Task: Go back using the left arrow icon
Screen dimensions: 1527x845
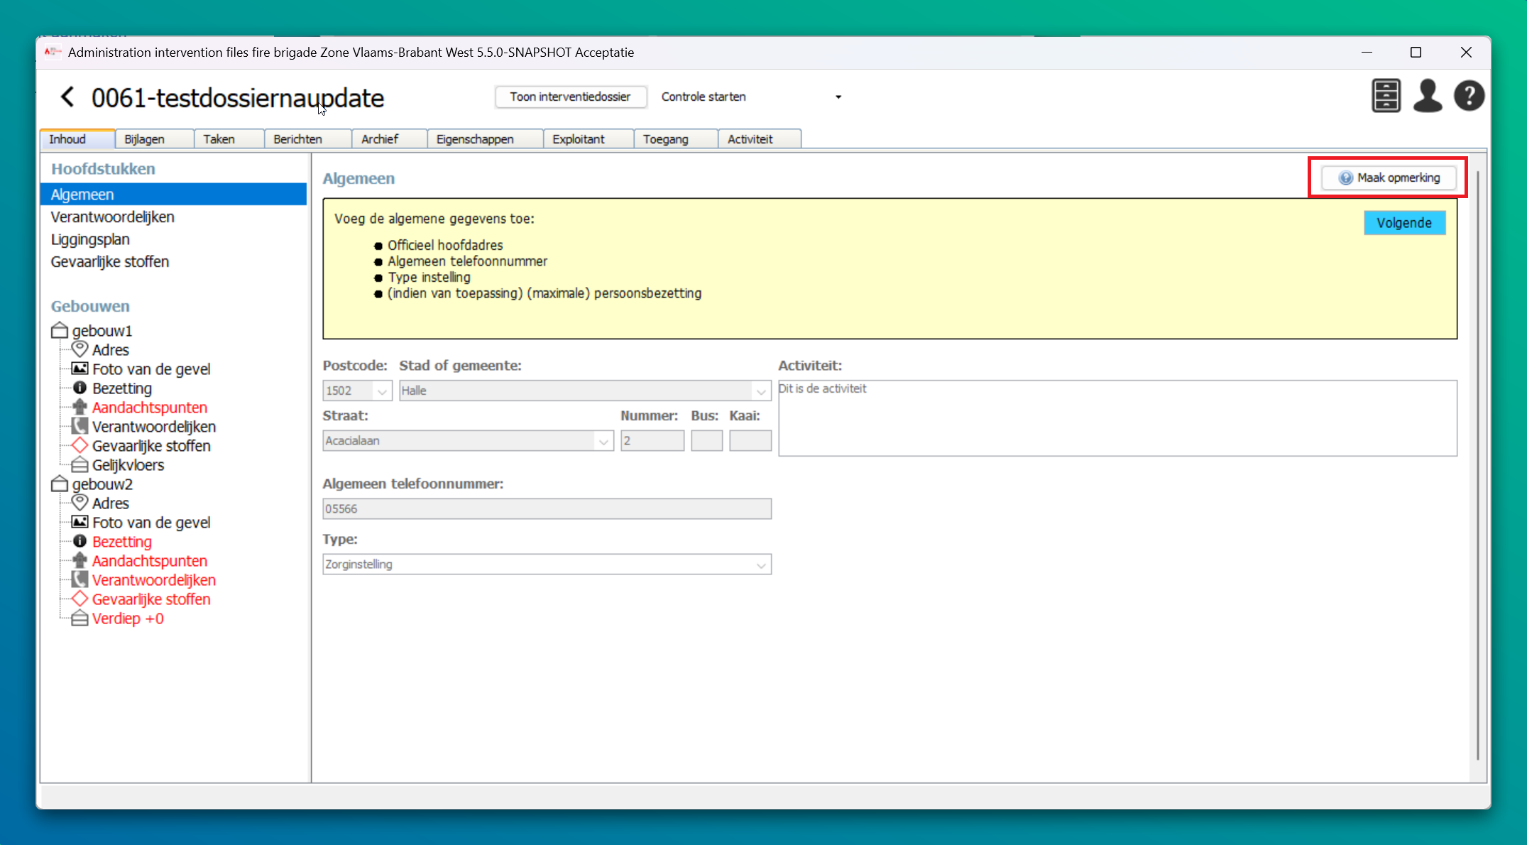Action: (67, 97)
